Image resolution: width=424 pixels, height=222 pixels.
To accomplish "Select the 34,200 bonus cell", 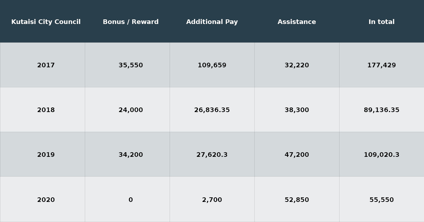I will 131,155.
